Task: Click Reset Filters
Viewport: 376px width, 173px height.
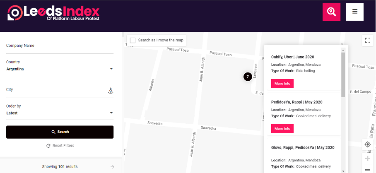Action: point(60,146)
